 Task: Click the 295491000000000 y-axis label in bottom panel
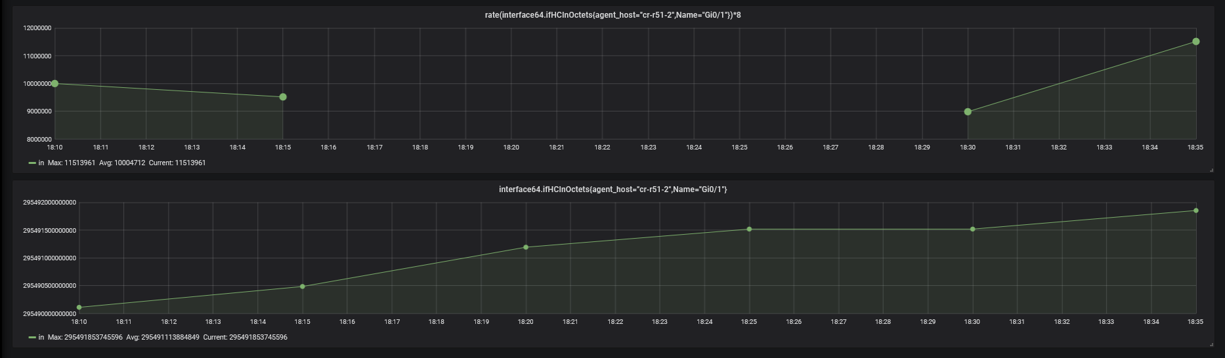pyautogui.click(x=49, y=258)
